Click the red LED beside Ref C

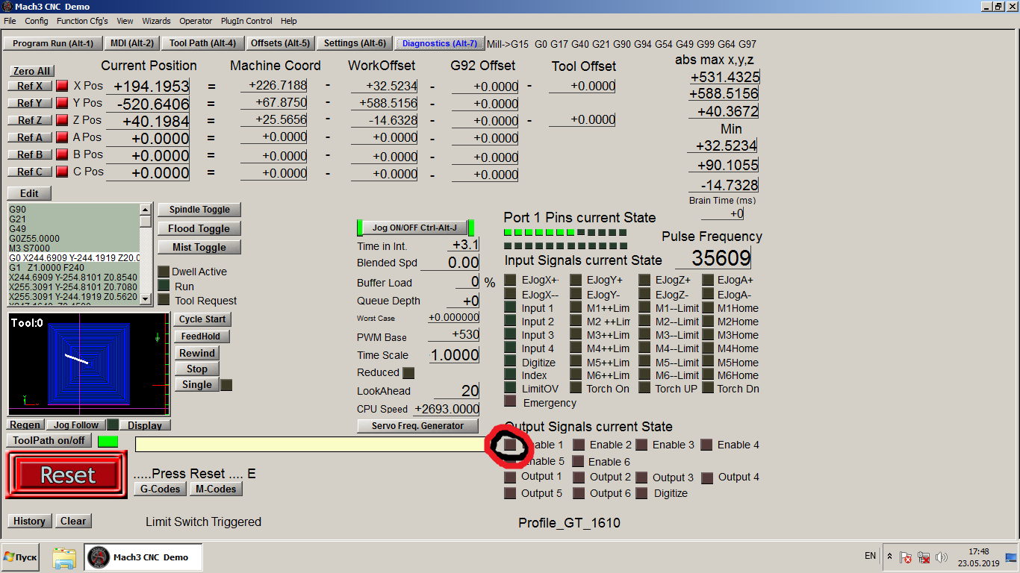tap(62, 172)
